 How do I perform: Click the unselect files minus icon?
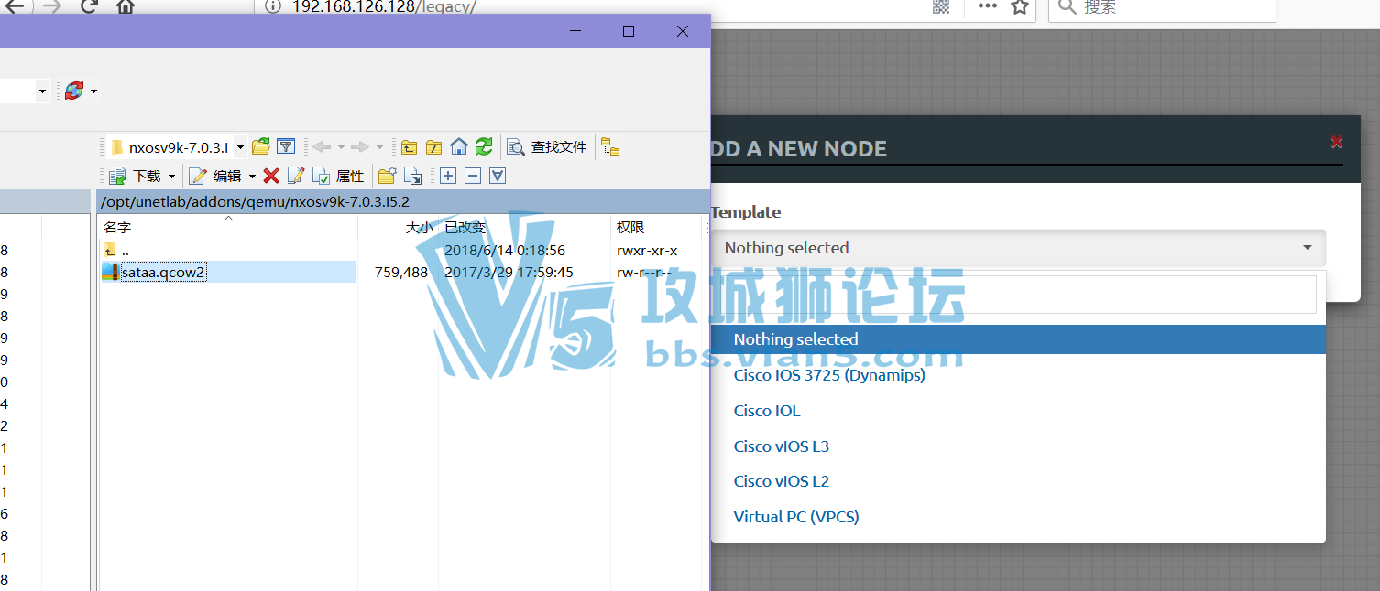click(x=473, y=176)
